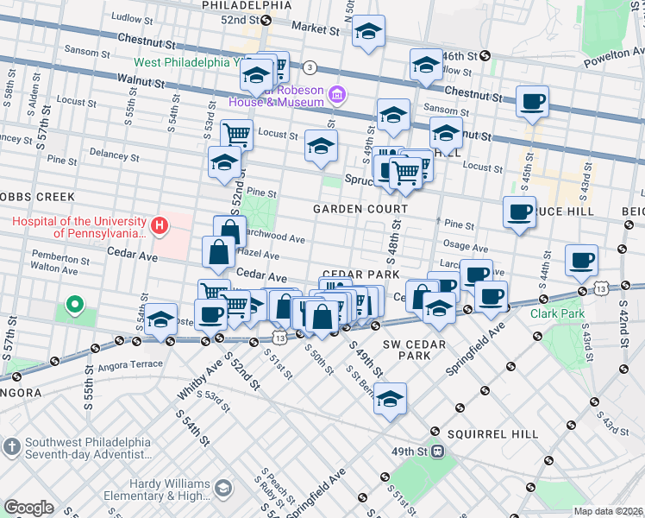The image size is (645, 518).
Task: Select the SQUIRREL HILL neighborhood label
Action: click(x=492, y=434)
